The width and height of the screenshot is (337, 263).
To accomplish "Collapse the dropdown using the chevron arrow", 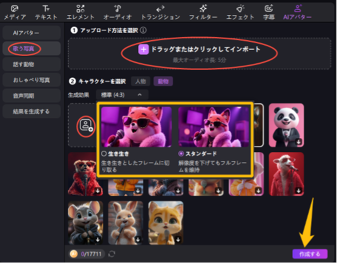I will [x=139, y=95].
